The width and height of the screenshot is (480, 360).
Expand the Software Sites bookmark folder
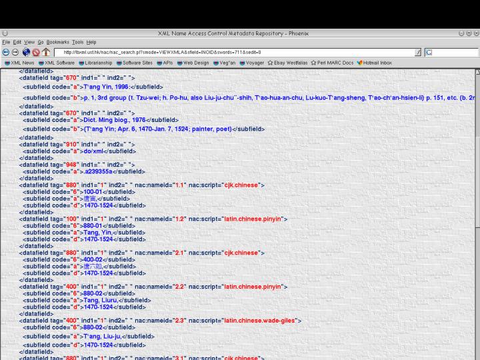135,63
